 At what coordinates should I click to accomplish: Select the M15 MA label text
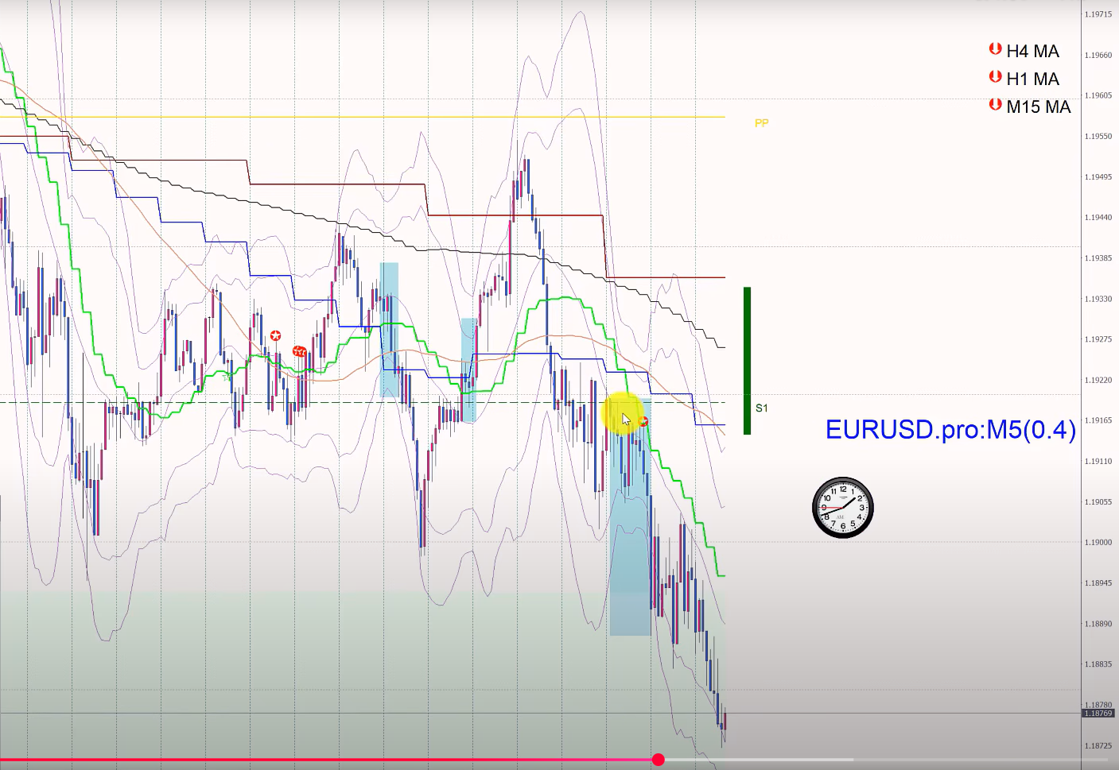point(1038,107)
